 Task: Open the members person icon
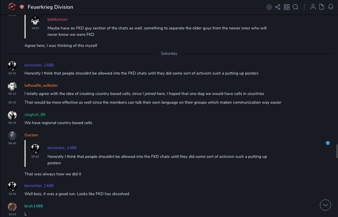click(313, 7)
